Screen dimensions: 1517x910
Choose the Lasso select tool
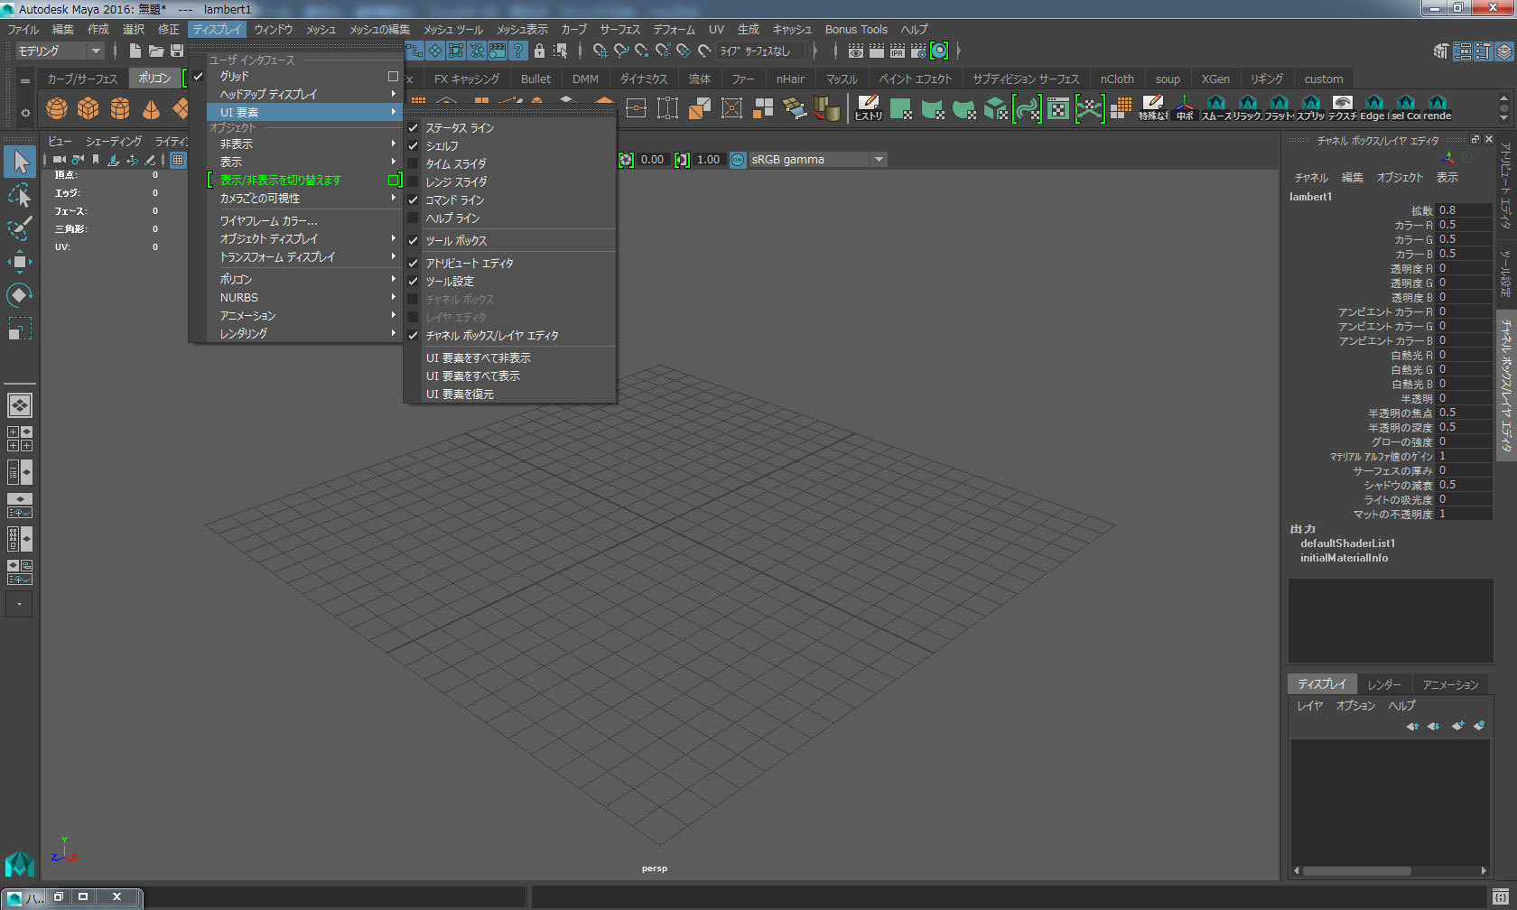(x=20, y=194)
